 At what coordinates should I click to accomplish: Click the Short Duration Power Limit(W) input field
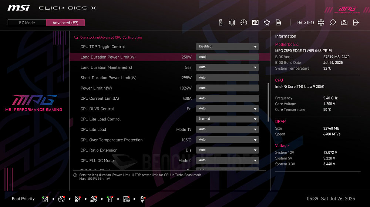point(227,78)
